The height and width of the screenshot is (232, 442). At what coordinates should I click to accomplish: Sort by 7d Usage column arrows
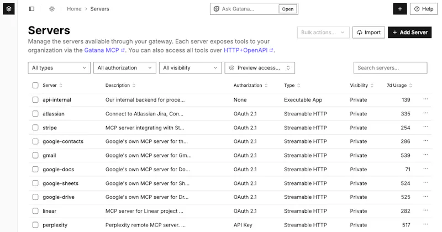(x=411, y=86)
